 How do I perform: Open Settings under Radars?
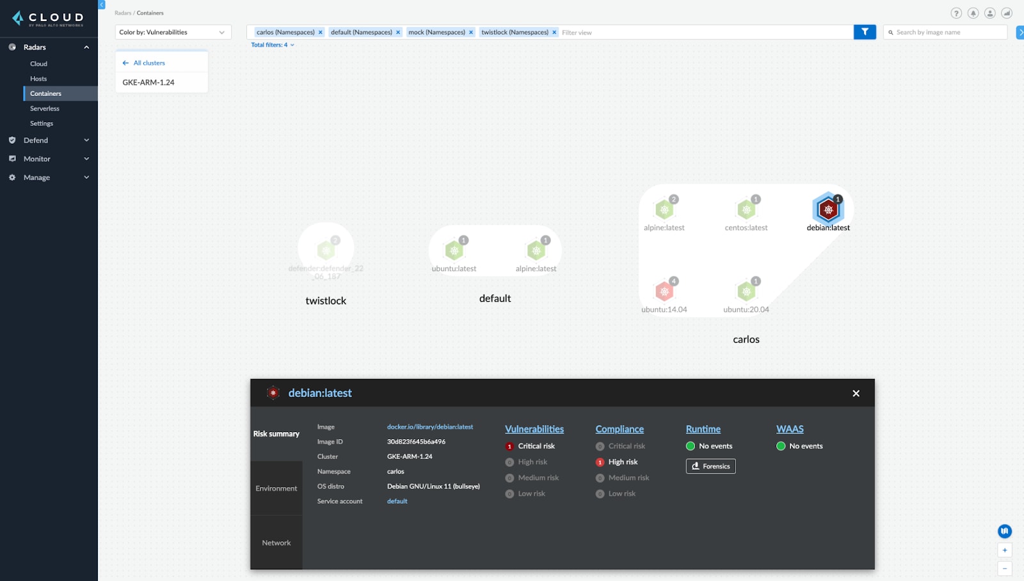pyautogui.click(x=42, y=123)
